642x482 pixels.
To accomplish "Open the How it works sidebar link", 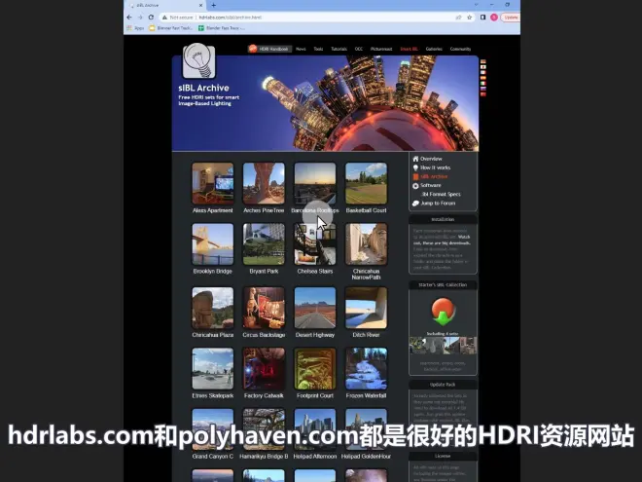I will coord(435,167).
